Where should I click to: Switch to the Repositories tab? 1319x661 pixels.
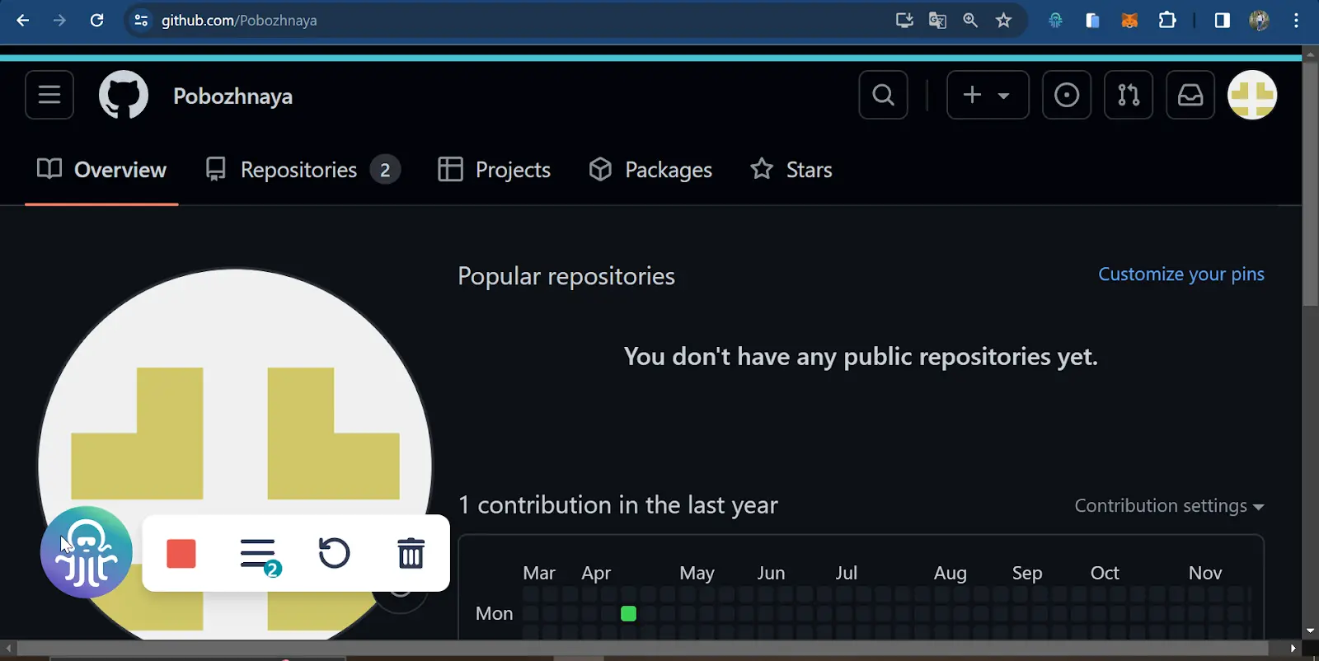[303, 170]
